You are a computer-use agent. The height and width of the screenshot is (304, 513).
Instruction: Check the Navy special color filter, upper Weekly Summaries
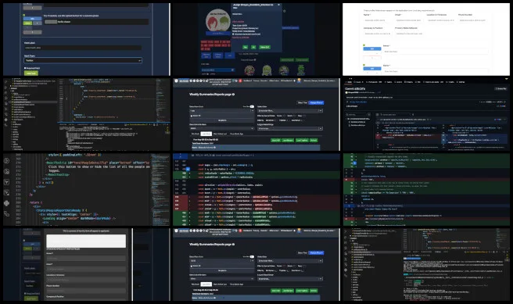point(304,116)
